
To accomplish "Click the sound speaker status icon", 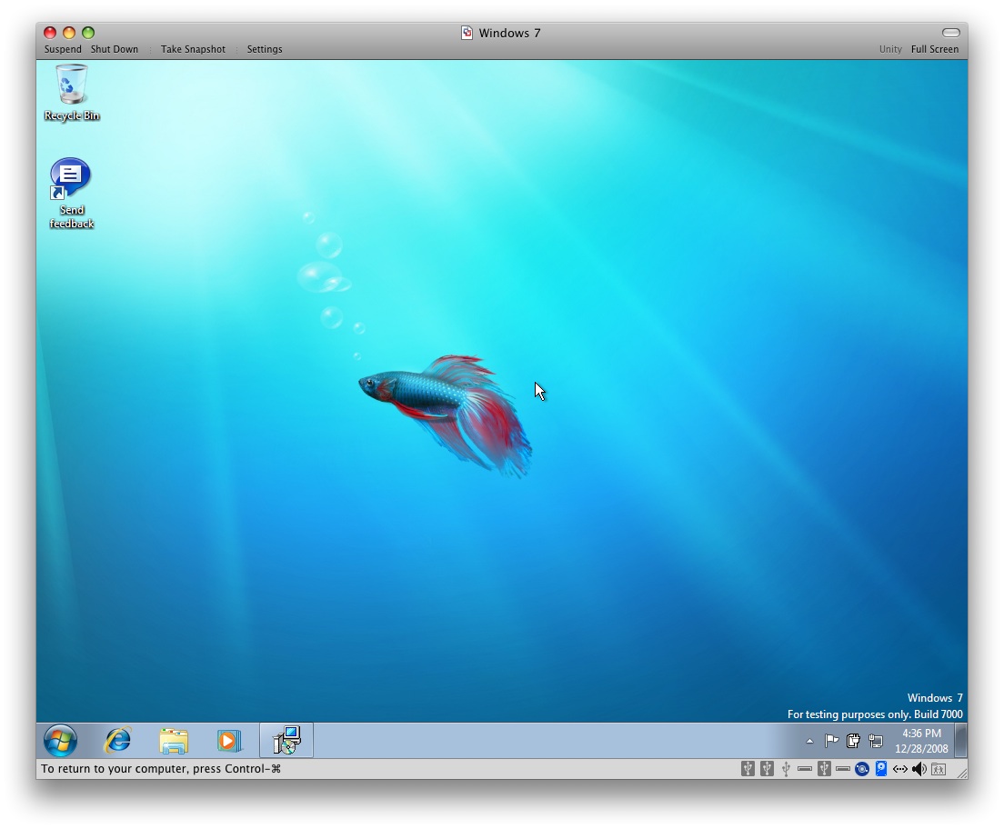I will point(919,769).
